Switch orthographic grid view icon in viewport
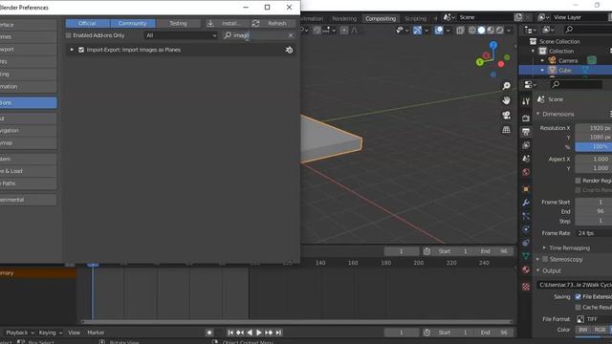The image size is (612, 344). 506,130
